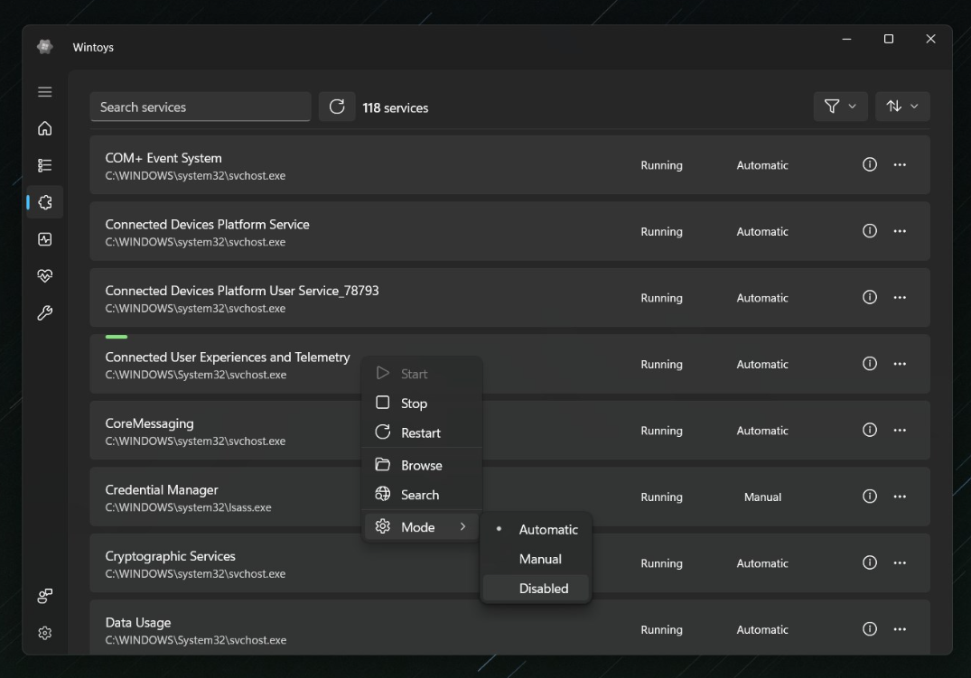Click the Search services input field
Image resolution: width=971 pixels, height=678 pixels.
pos(200,107)
